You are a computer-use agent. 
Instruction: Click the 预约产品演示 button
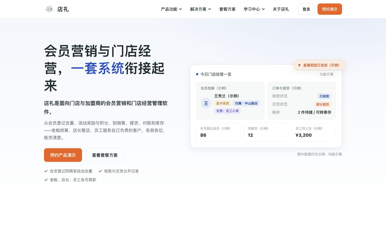pos(63,155)
